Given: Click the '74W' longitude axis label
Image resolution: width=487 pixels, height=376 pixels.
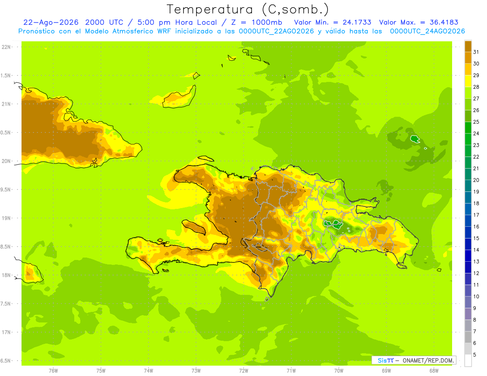Looking at the screenshot, I should pos(149,371).
